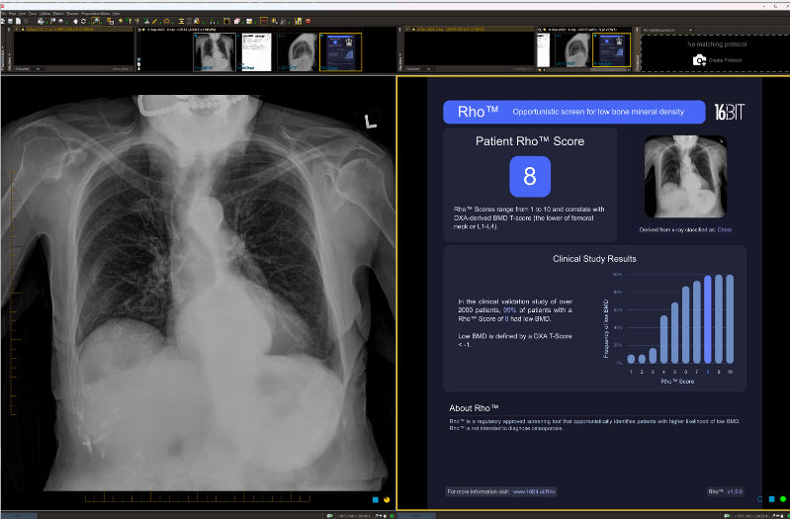This screenshot has width=790, height=519.
Task: Open the www.16Bit.ai/Rho link
Action: [534, 491]
